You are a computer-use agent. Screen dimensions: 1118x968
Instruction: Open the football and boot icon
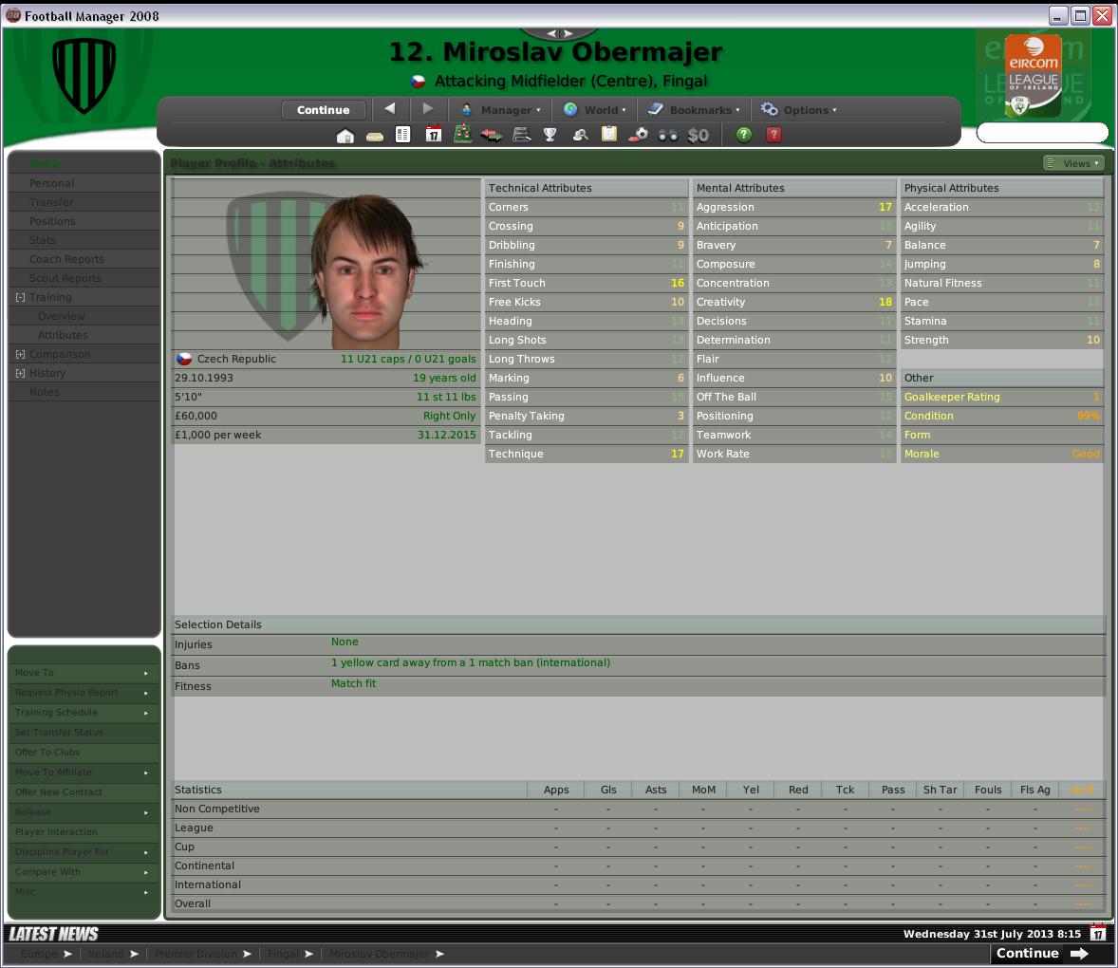(638, 135)
